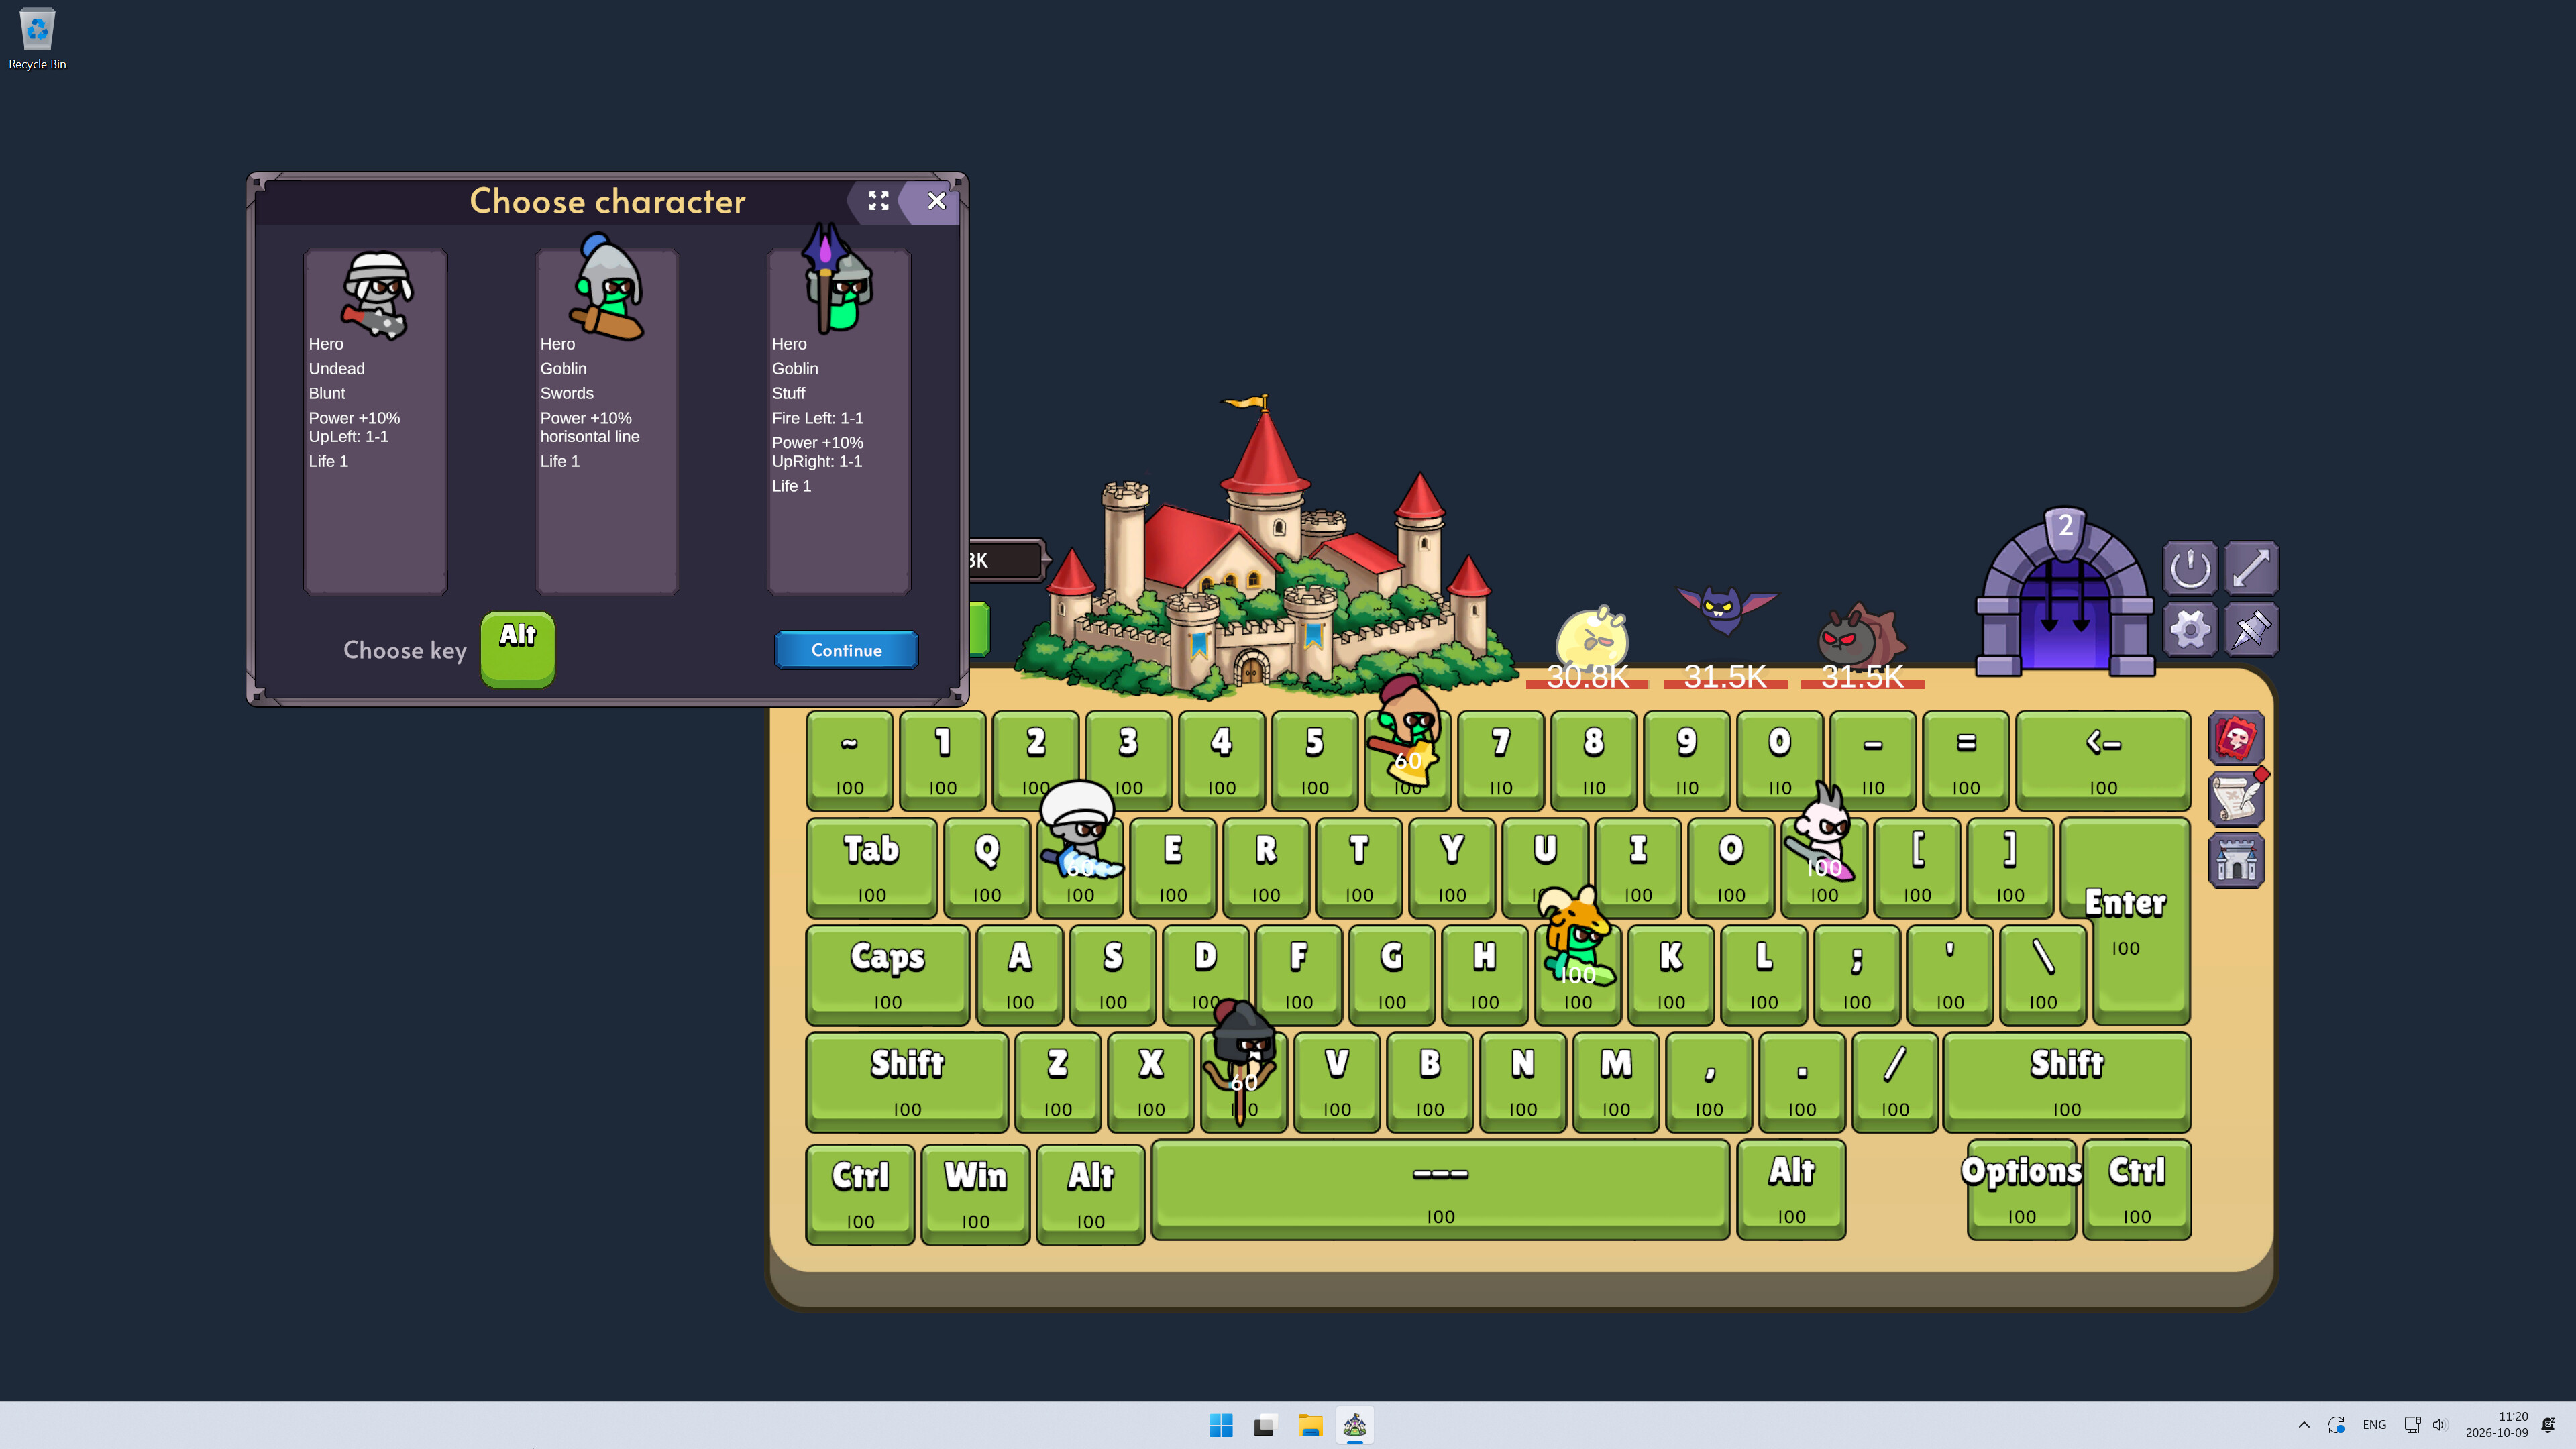
Task: Open the castle tower icon in sidebar
Action: [x=2236, y=859]
